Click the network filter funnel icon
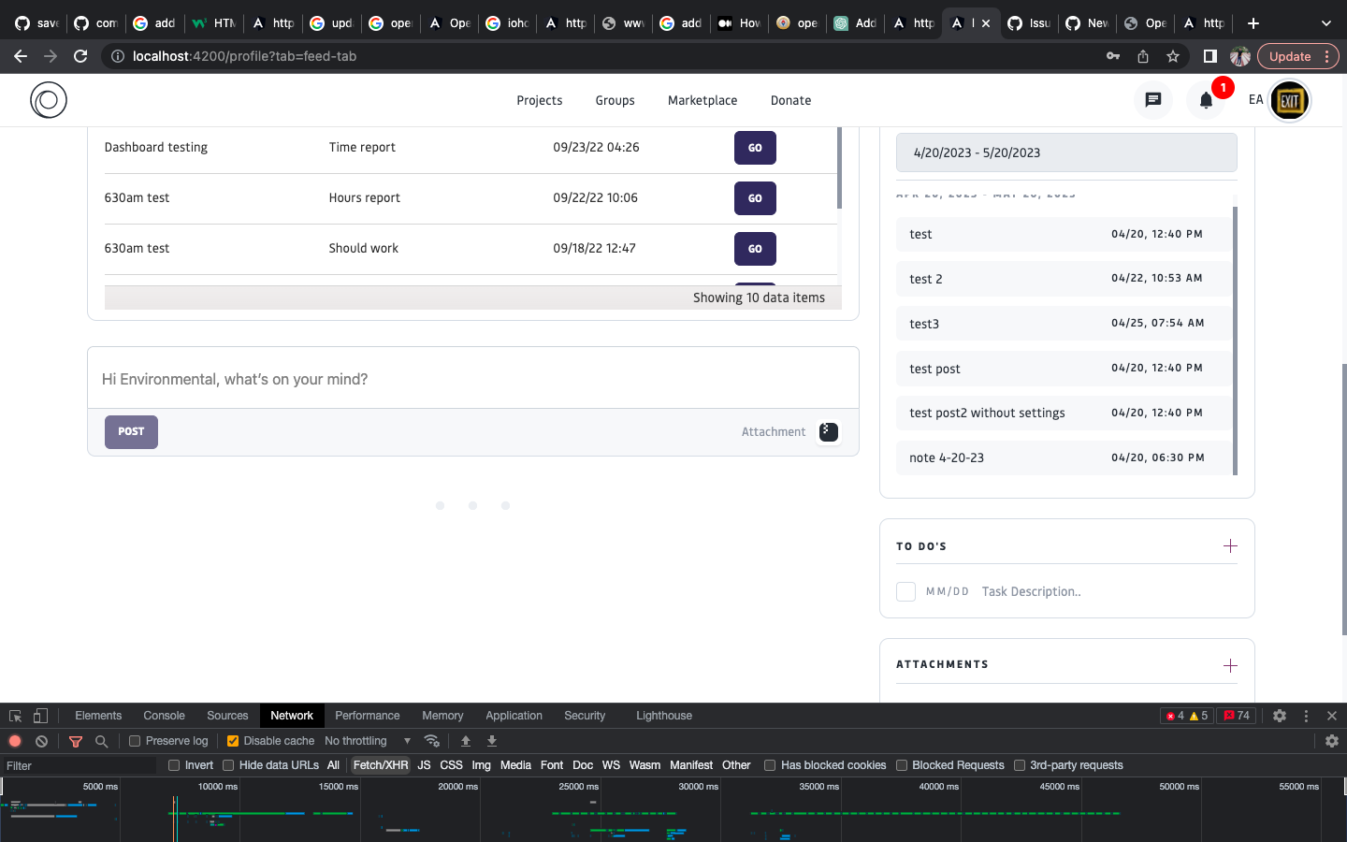Screen dimensions: 1347x842 (76, 741)
